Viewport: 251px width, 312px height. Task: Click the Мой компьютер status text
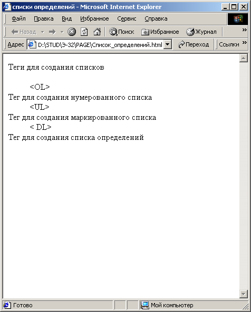(x=172, y=305)
